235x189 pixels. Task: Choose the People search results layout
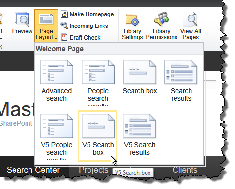pos(98,82)
